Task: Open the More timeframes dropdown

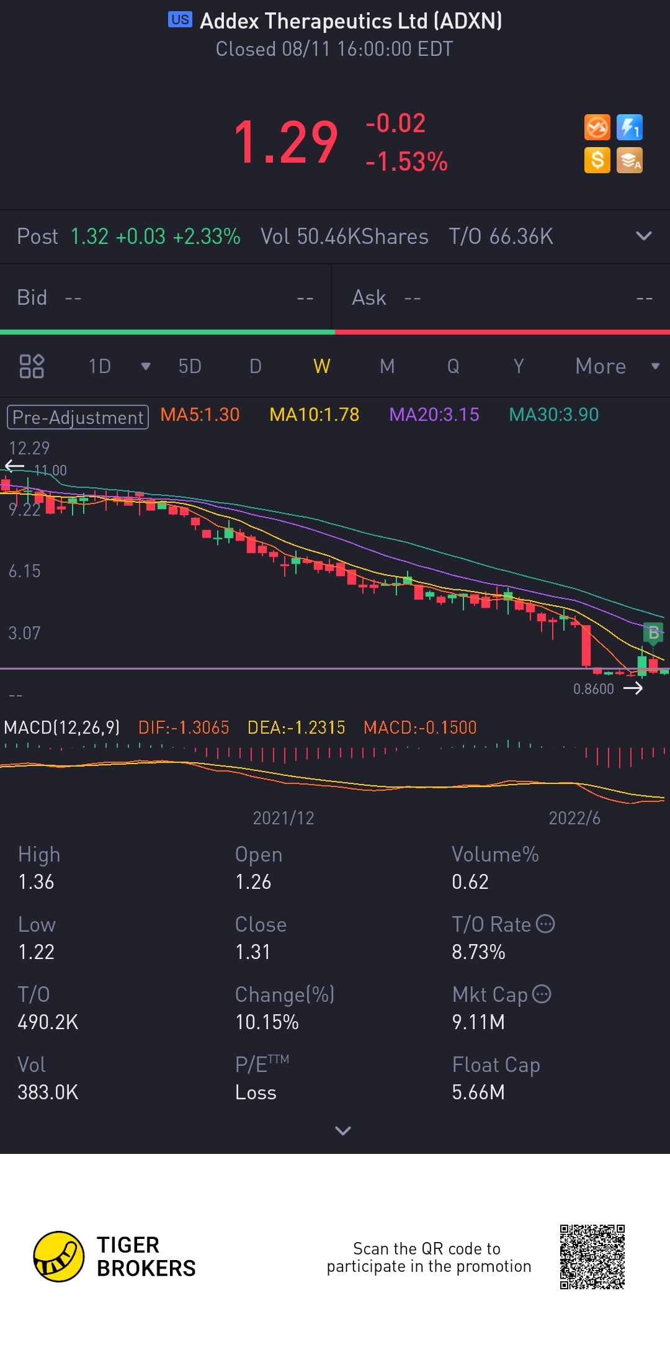Action: [x=617, y=366]
